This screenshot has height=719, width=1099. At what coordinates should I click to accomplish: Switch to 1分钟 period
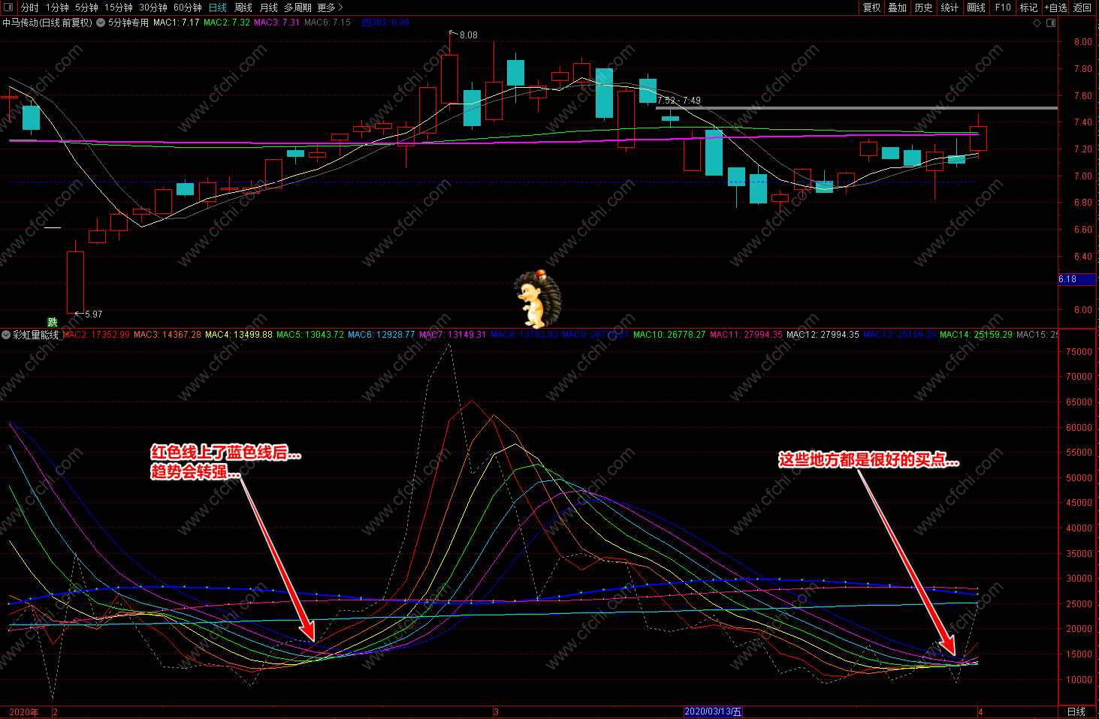click(x=57, y=8)
